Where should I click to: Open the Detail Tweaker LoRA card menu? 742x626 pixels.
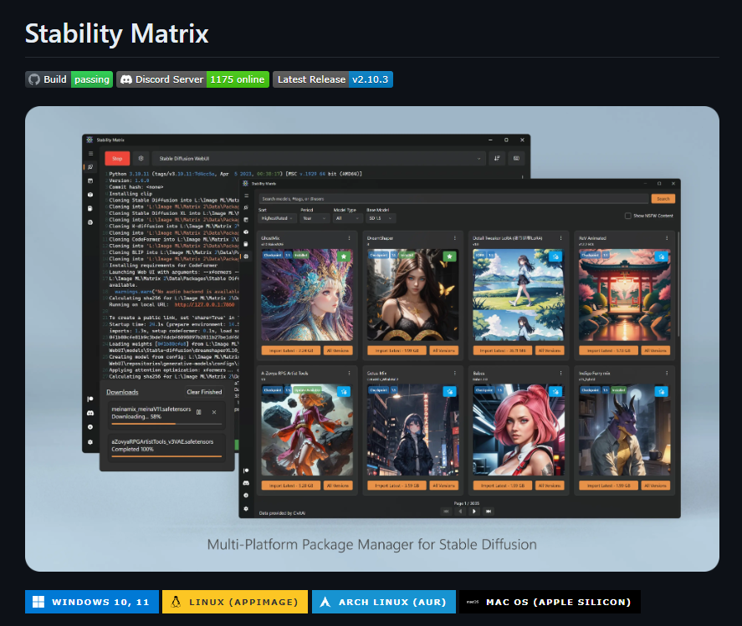tap(560, 238)
